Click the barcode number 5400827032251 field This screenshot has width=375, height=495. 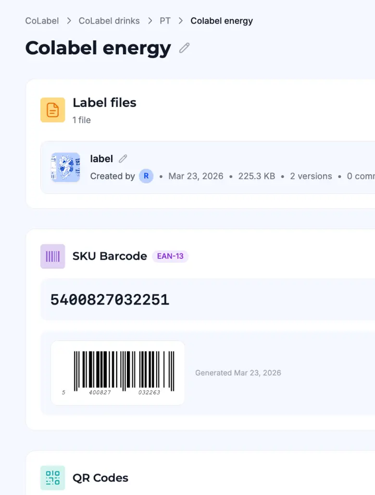110,300
